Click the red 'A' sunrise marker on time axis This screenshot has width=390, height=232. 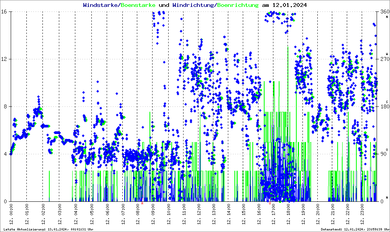coord(142,203)
